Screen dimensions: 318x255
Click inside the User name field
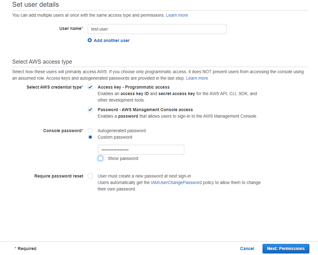(157, 29)
